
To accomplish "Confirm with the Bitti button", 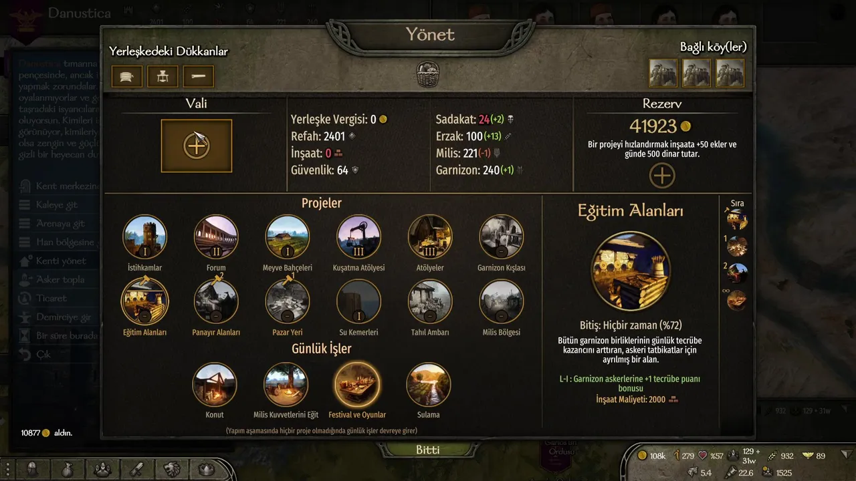I will click(x=428, y=450).
